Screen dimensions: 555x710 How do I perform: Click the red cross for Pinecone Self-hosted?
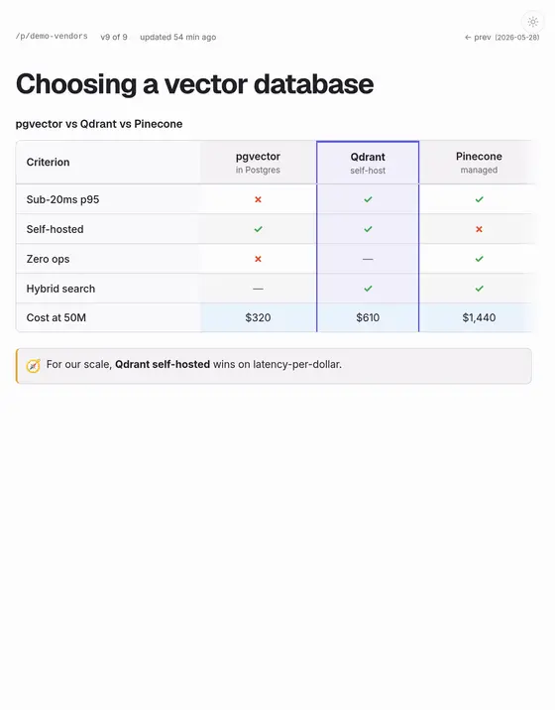[479, 229]
